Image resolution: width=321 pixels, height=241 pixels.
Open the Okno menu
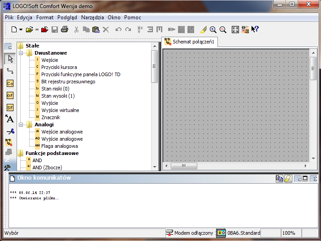click(114, 17)
